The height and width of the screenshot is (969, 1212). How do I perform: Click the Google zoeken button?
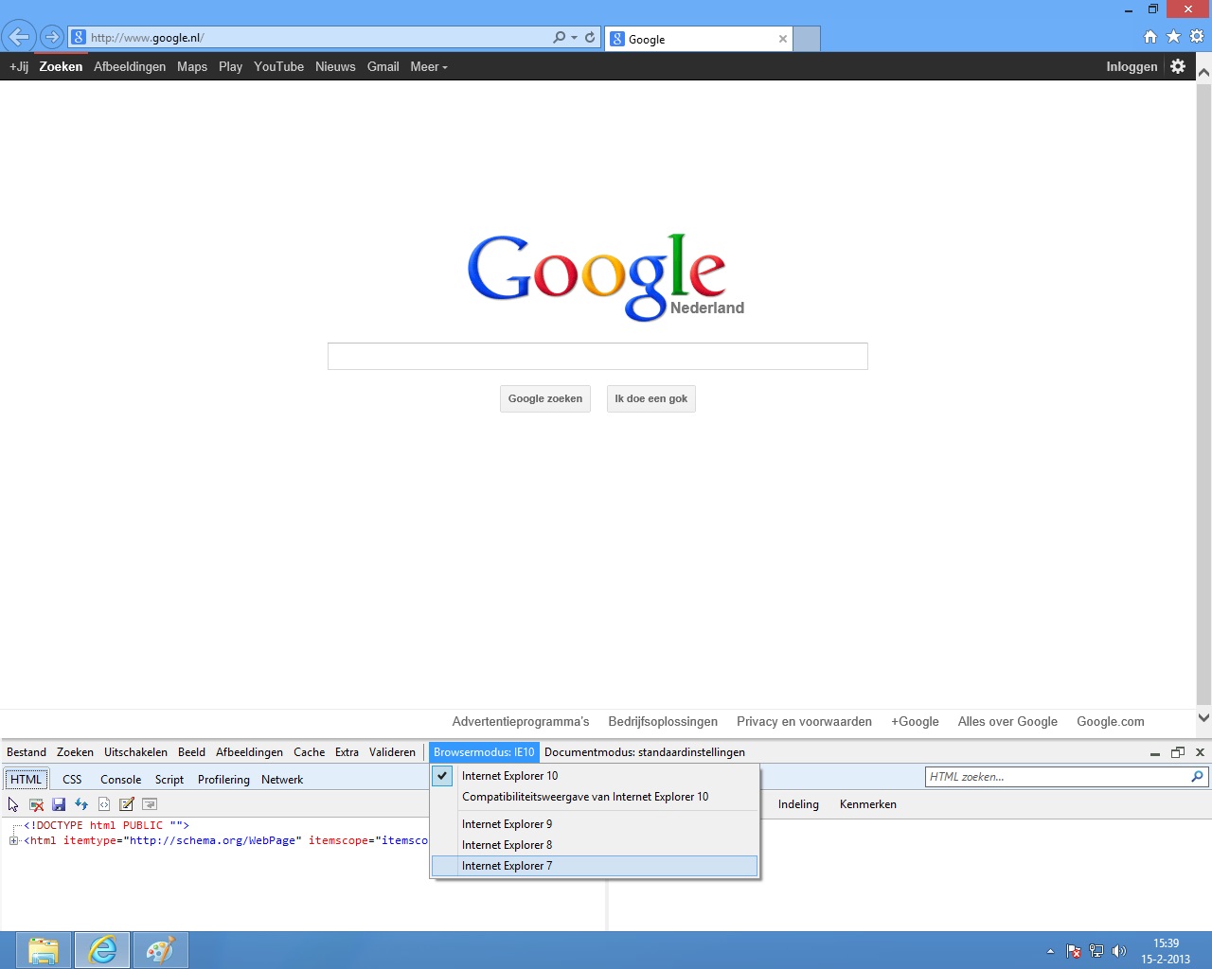click(545, 398)
